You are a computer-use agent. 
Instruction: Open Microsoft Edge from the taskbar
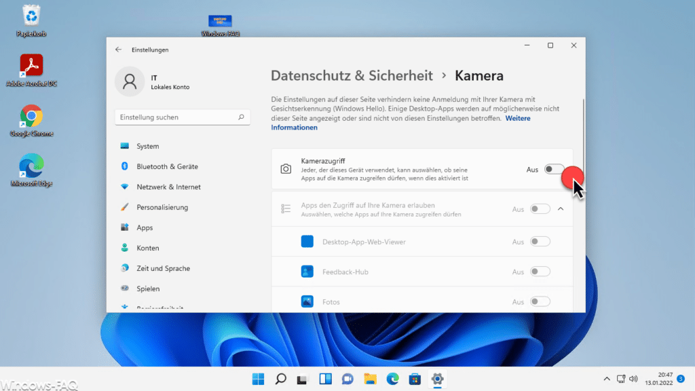coord(392,379)
